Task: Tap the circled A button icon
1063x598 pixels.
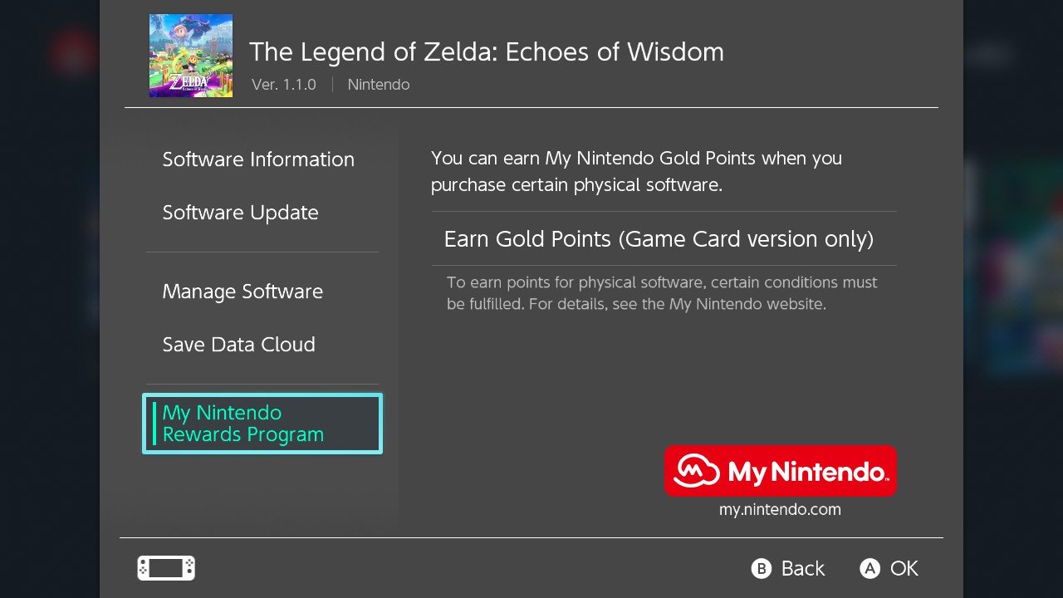Action: [870, 568]
